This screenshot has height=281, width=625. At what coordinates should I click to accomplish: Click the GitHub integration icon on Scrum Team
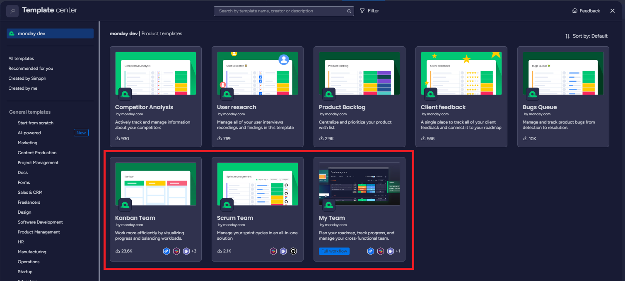point(293,251)
